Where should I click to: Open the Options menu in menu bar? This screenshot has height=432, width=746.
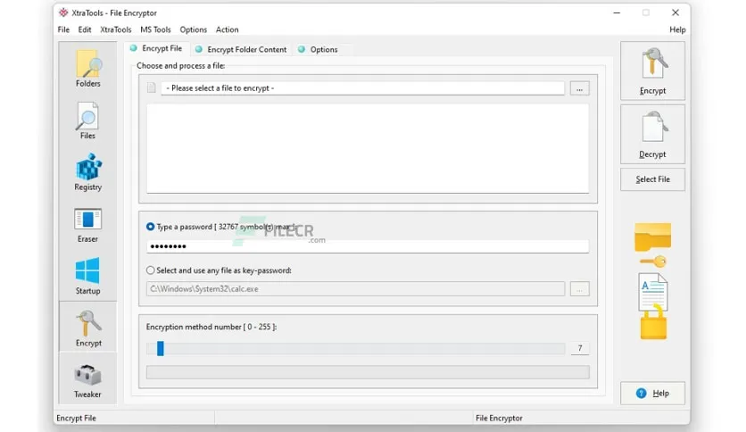pyautogui.click(x=193, y=29)
